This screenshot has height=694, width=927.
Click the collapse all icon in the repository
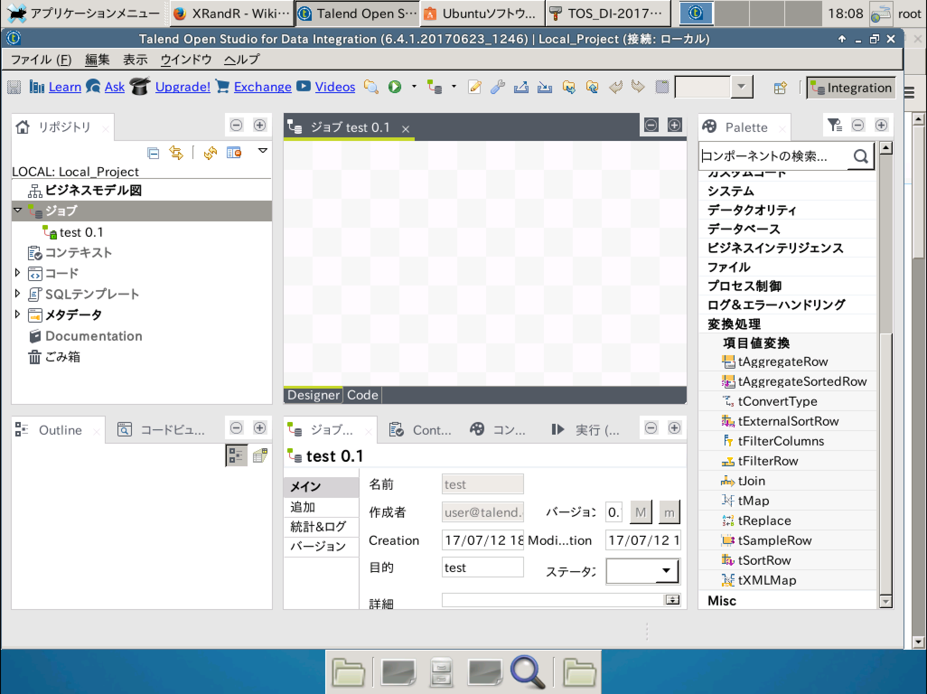point(153,153)
